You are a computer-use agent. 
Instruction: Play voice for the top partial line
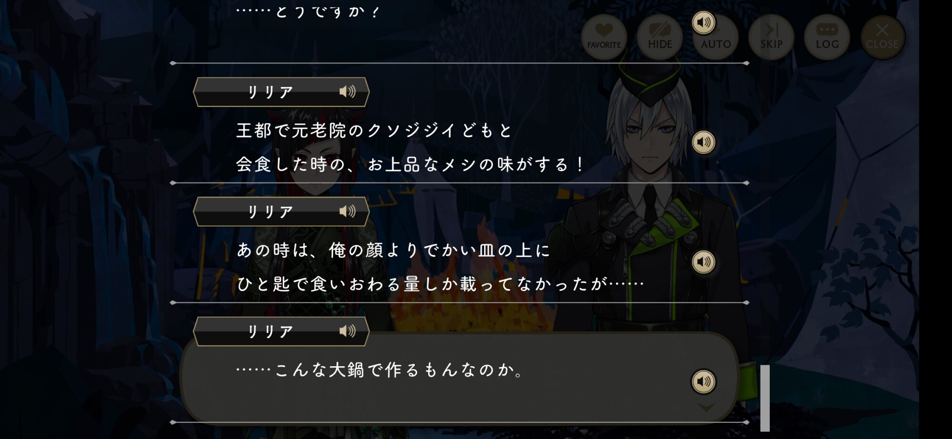(x=704, y=22)
